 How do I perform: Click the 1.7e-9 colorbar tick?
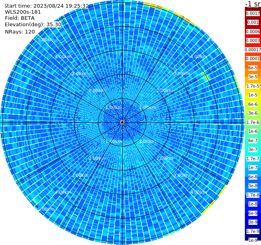tap(253, 231)
